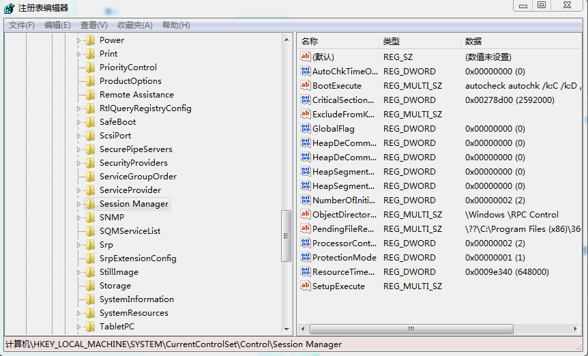Click the Print folder icon
The height and width of the screenshot is (356, 588).
coord(90,54)
